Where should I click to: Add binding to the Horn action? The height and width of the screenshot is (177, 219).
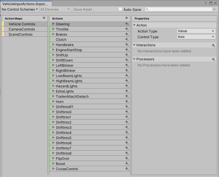click(x=127, y=102)
